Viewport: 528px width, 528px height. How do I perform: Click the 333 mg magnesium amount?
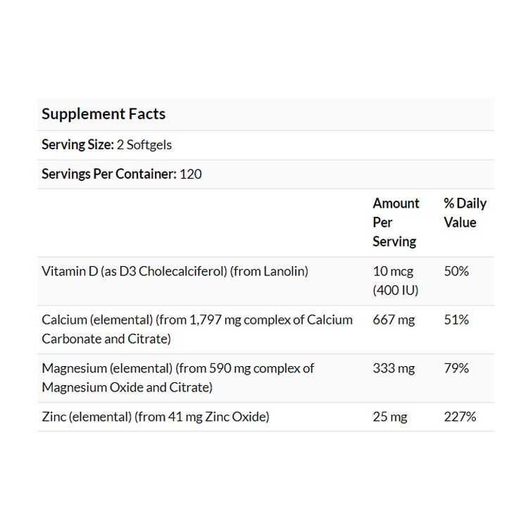[394, 368]
